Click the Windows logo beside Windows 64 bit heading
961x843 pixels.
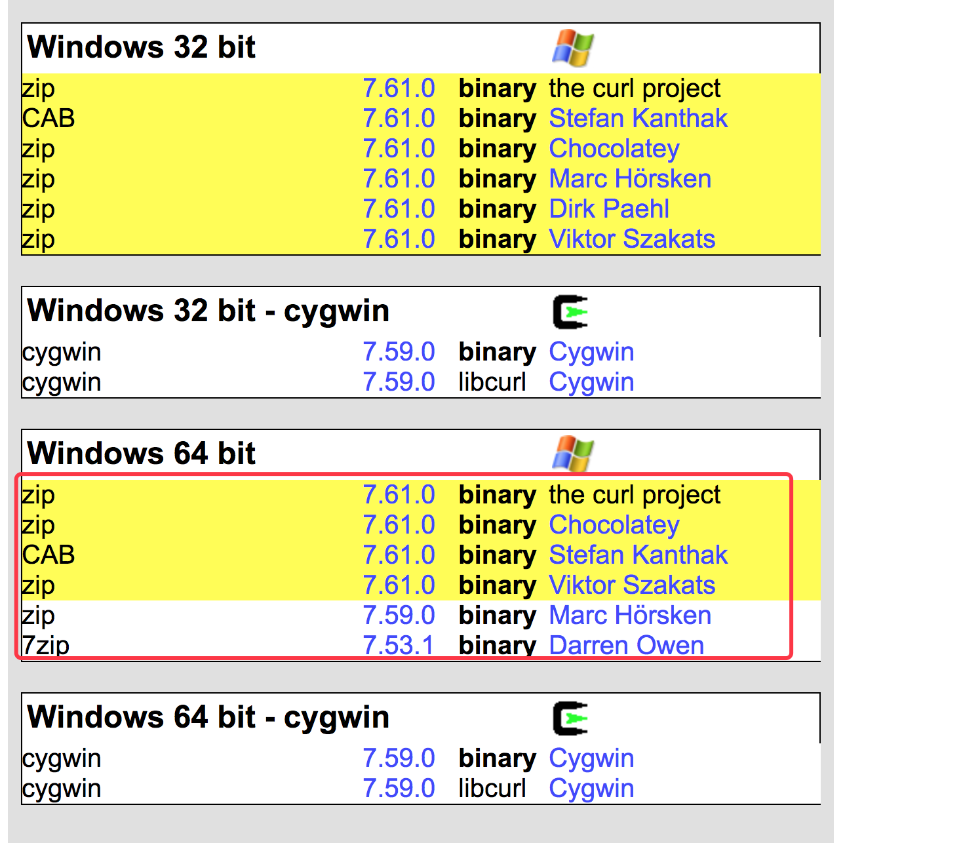(573, 454)
